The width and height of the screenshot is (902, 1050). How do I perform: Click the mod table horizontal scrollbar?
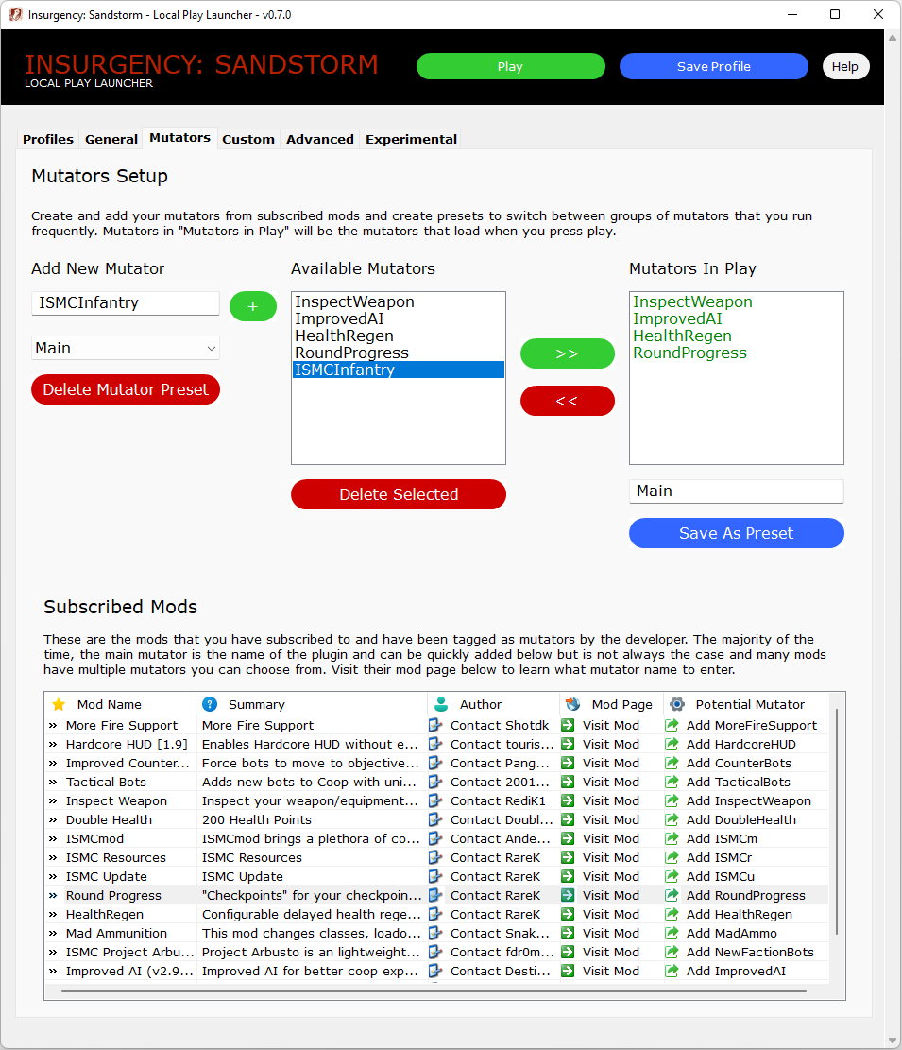(434, 991)
